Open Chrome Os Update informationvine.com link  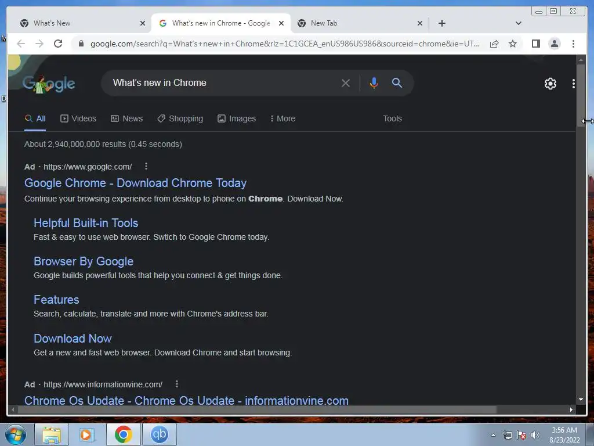point(186,401)
